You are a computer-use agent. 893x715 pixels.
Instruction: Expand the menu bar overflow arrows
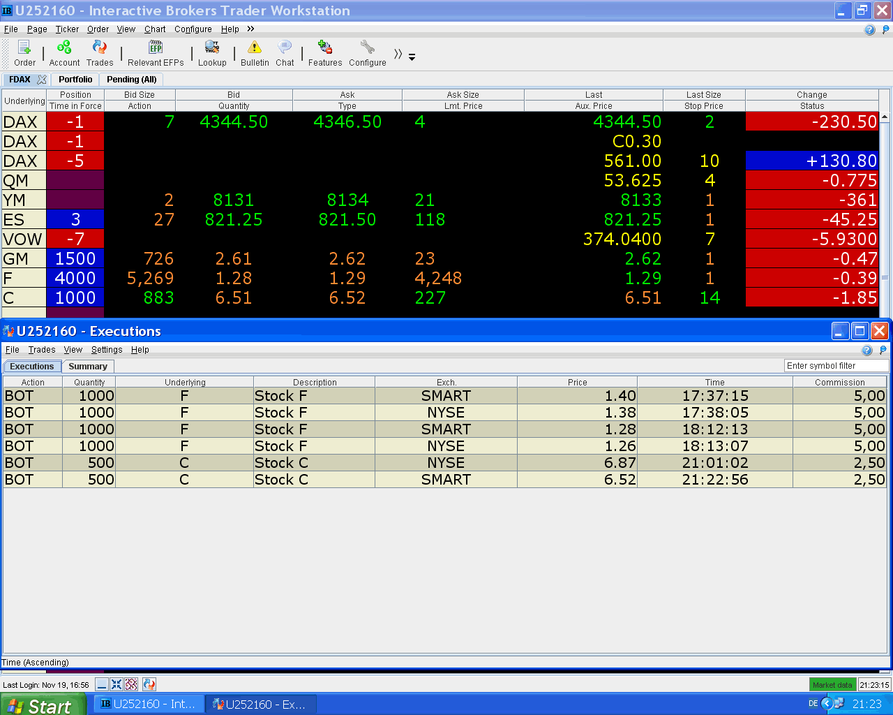[x=250, y=29]
